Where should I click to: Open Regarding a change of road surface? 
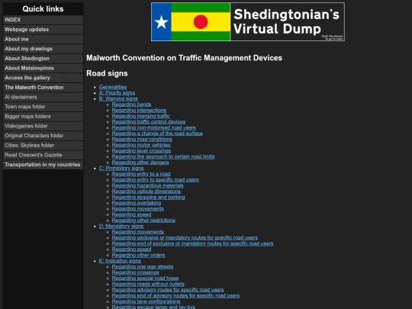click(x=157, y=134)
